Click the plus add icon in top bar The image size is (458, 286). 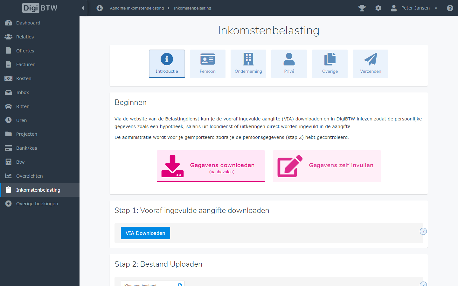(x=100, y=8)
